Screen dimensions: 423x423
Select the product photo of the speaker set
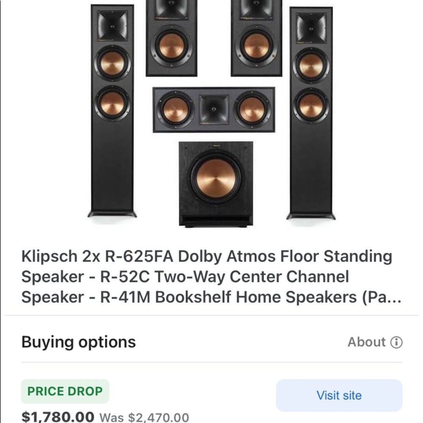211,118
